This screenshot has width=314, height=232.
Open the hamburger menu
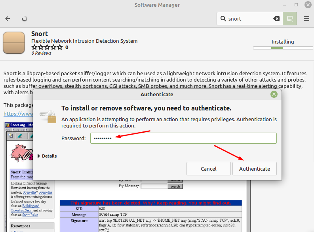pyautogui.click(x=306, y=19)
